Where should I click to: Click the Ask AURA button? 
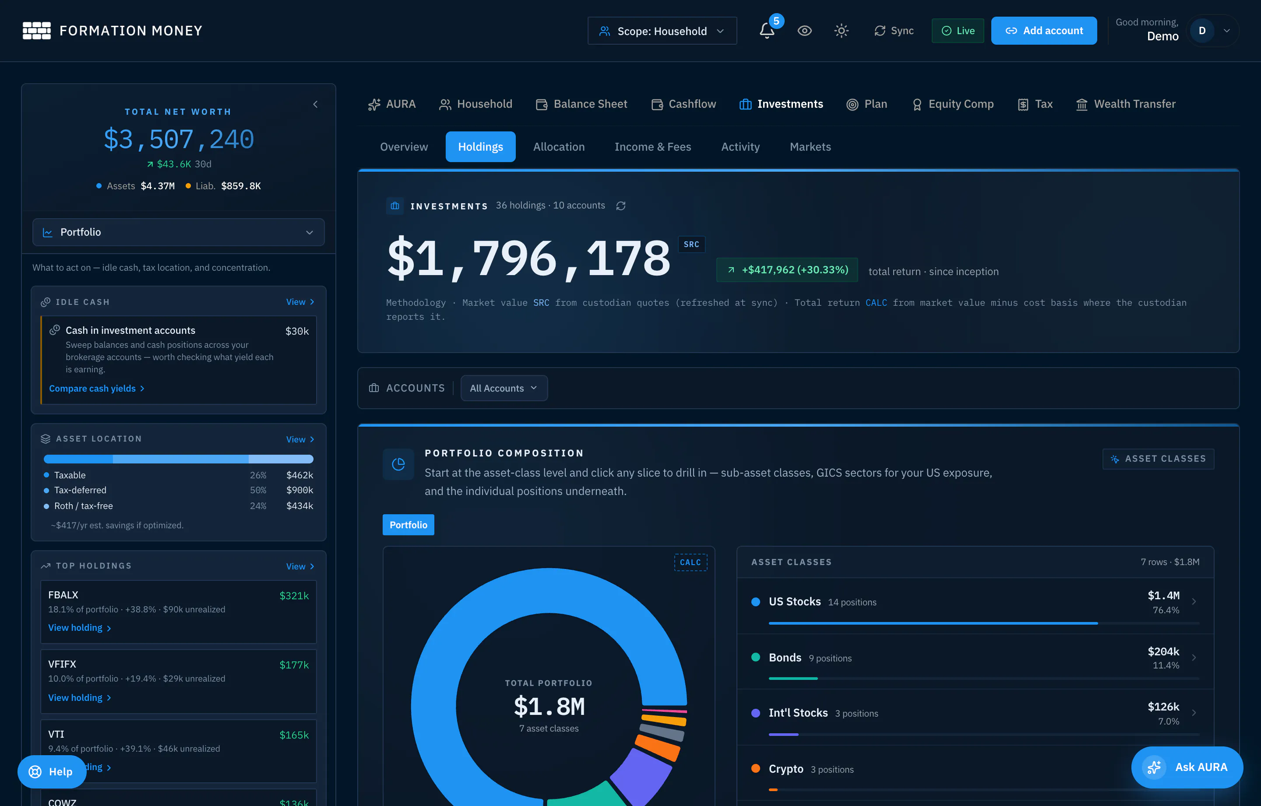point(1187,767)
